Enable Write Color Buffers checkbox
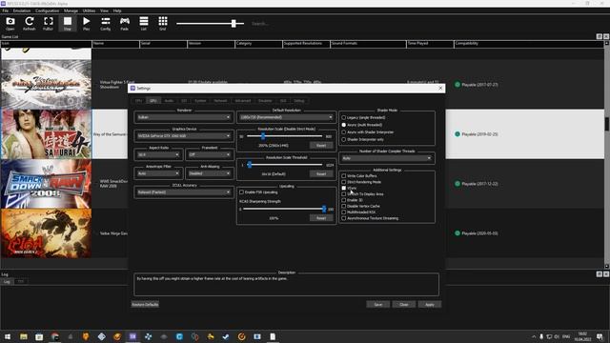The height and width of the screenshot is (343, 610). [x=343, y=175]
